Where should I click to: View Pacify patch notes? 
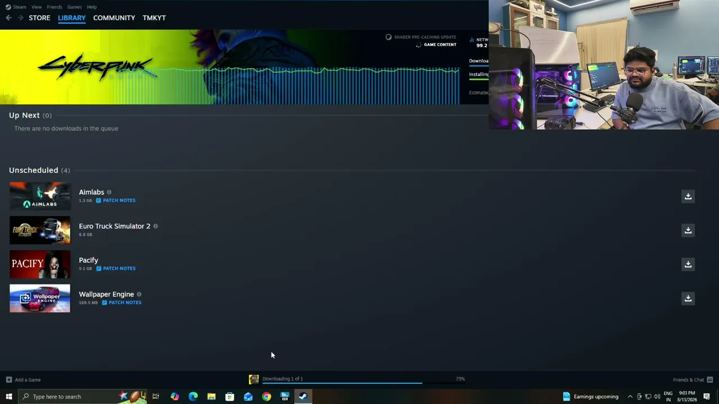(x=116, y=268)
